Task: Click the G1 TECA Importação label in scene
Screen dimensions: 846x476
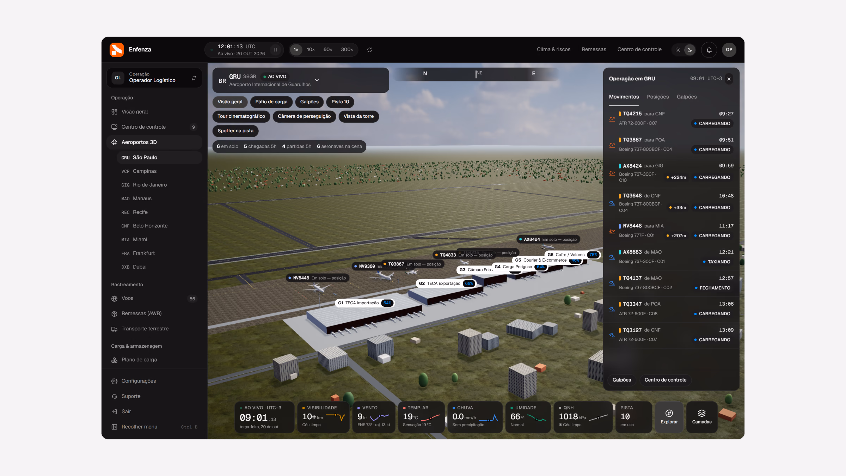Action: click(x=364, y=303)
